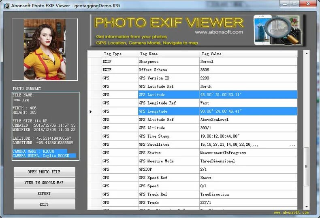
Task: Select the 390/1 altitude value cell
Action: pyautogui.click(x=248, y=128)
